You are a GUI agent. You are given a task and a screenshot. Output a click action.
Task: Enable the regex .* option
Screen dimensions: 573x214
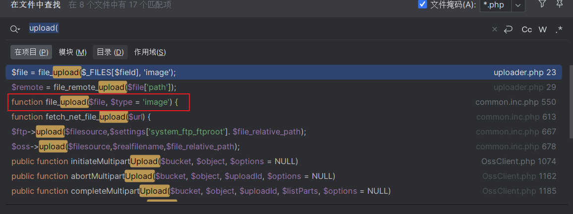coord(559,30)
